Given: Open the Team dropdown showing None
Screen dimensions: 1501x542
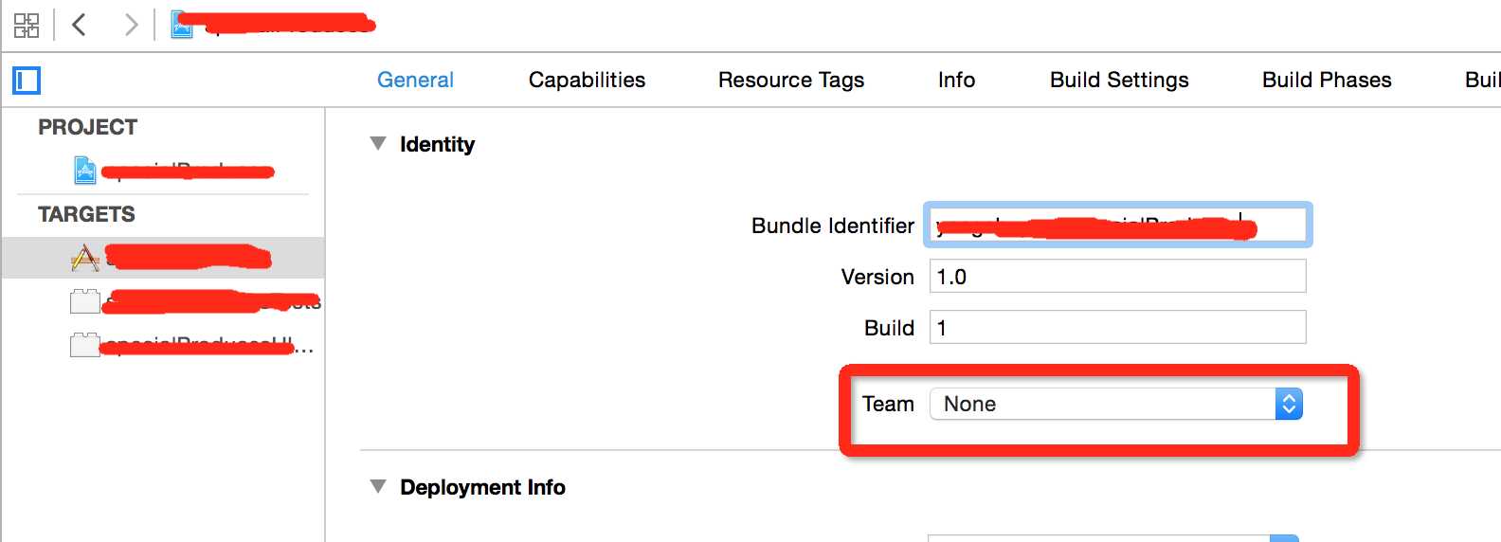Looking at the screenshot, I should tap(1116, 404).
